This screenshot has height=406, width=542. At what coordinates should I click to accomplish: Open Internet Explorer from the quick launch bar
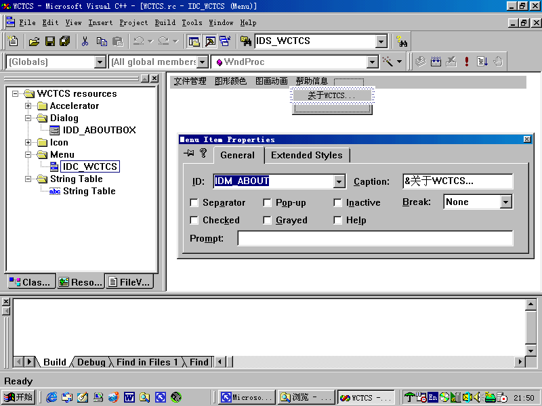click(x=51, y=397)
